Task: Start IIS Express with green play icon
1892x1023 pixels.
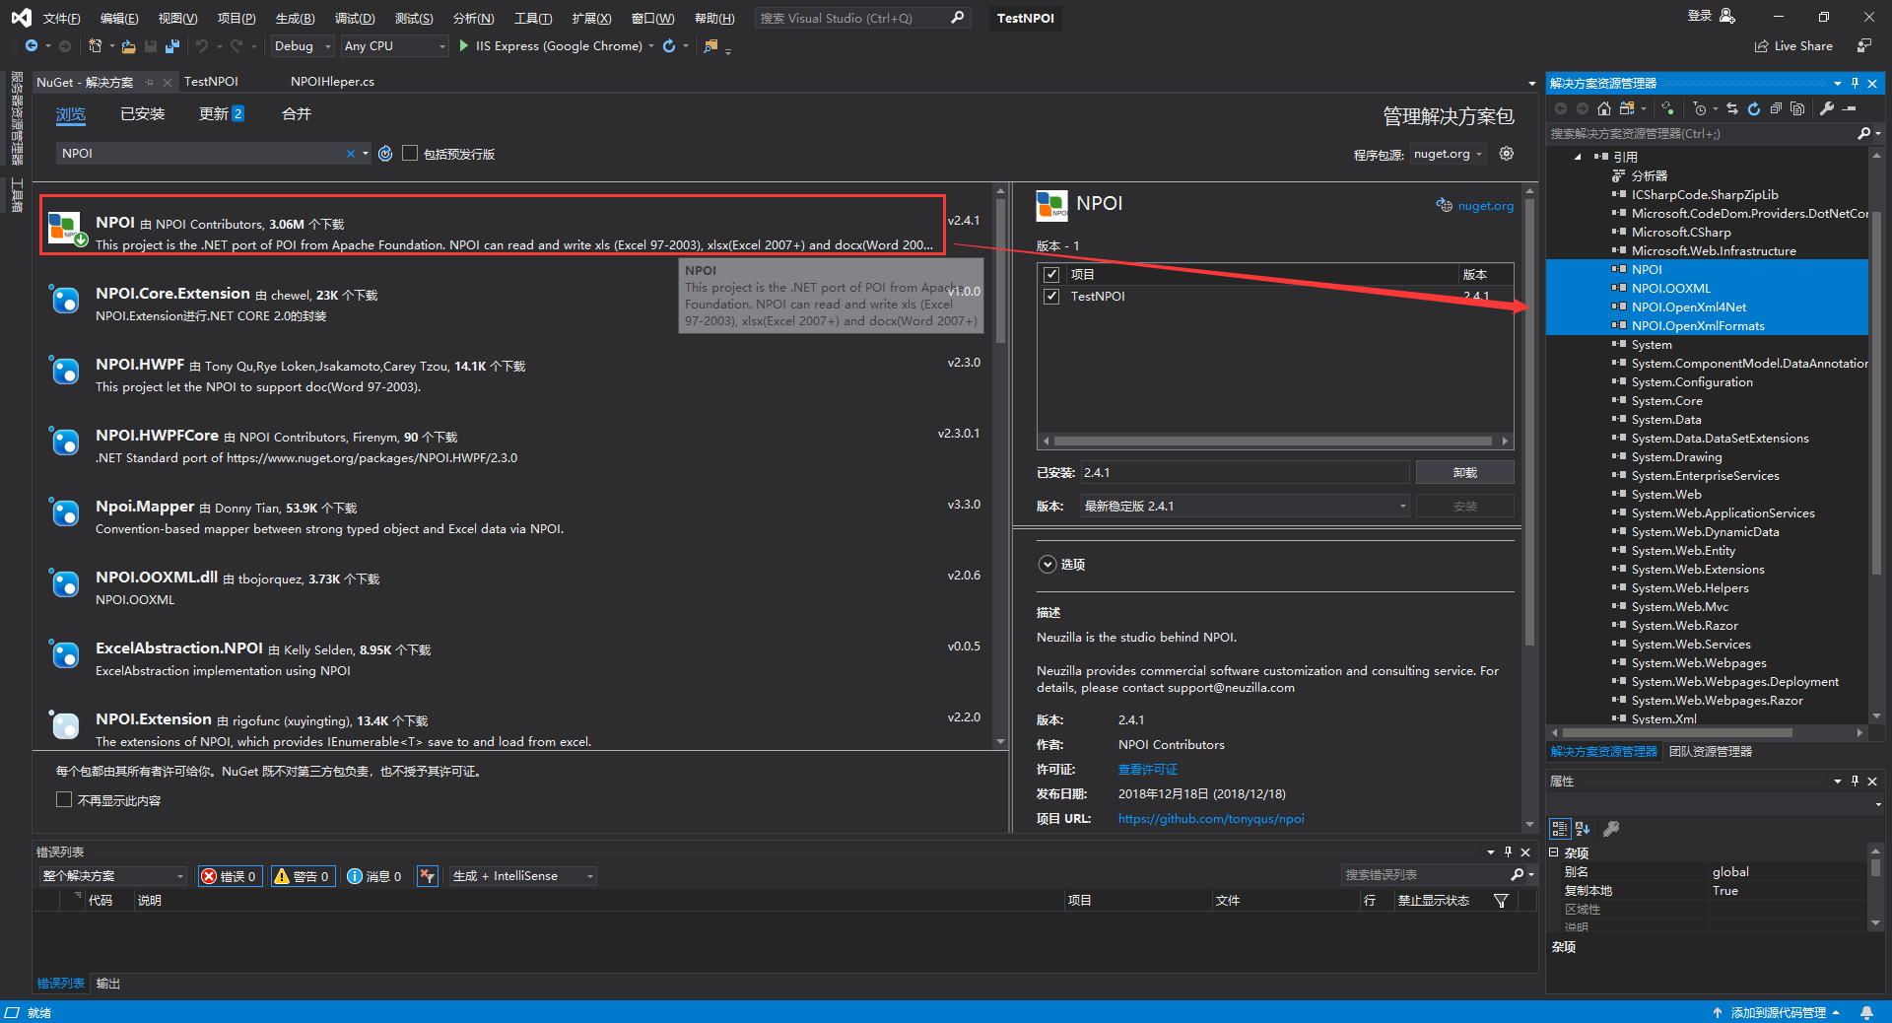Action: (x=464, y=46)
